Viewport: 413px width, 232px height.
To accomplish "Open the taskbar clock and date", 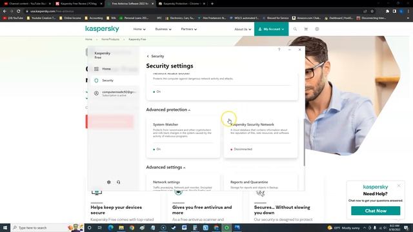I will pos(394,227).
